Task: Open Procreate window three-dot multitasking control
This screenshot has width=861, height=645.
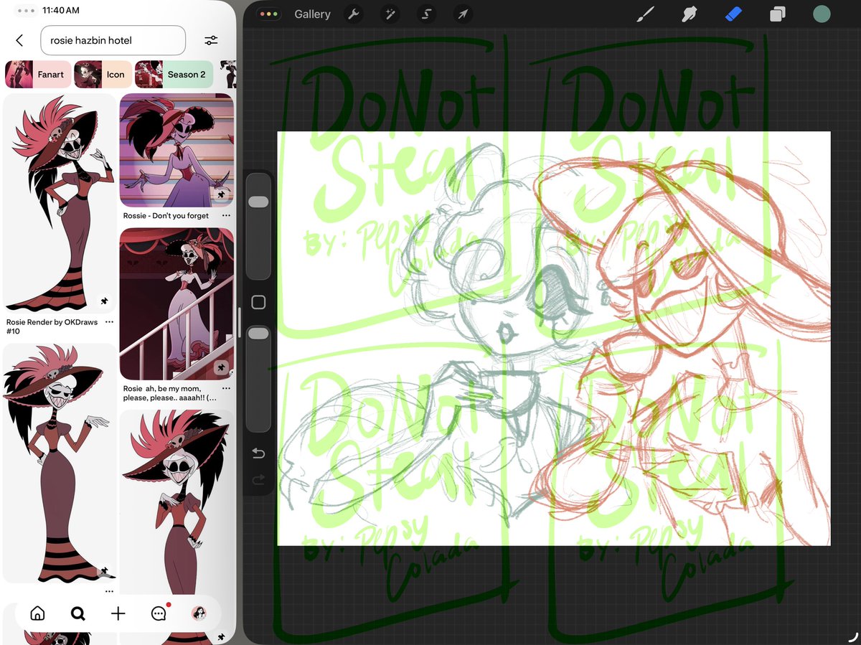Action: (270, 14)
